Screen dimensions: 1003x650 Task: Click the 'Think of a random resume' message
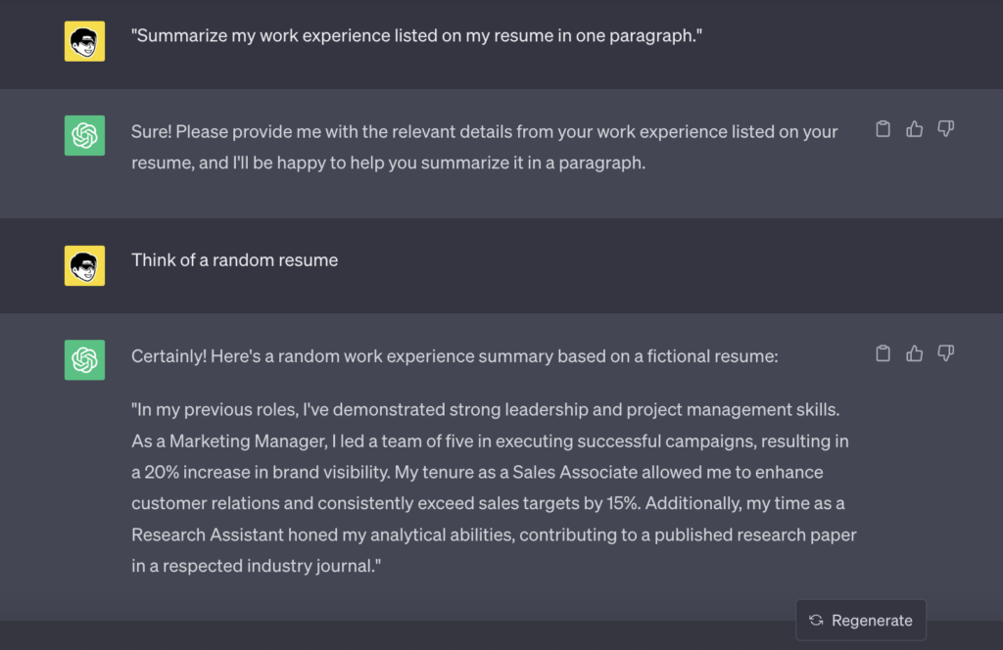click(234, 260)
